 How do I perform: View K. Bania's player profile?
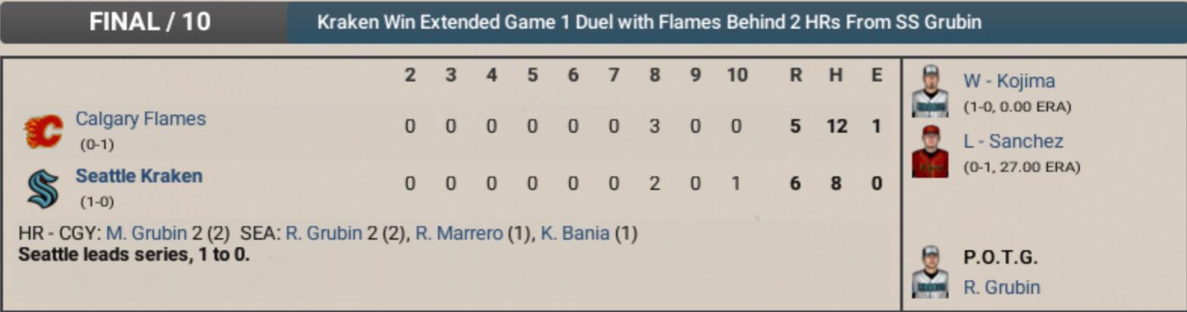pos(575,234)
